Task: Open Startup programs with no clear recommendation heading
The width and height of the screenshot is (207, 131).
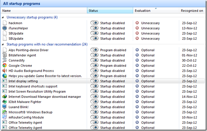Action: 47,44
